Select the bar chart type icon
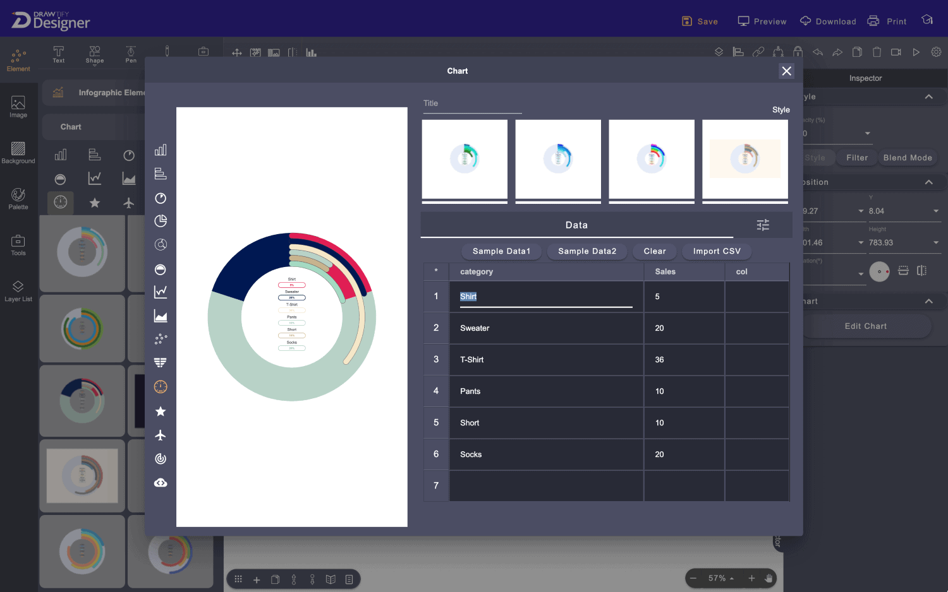The height and width of the screenshot is (592, 948). tap(161, 150)
